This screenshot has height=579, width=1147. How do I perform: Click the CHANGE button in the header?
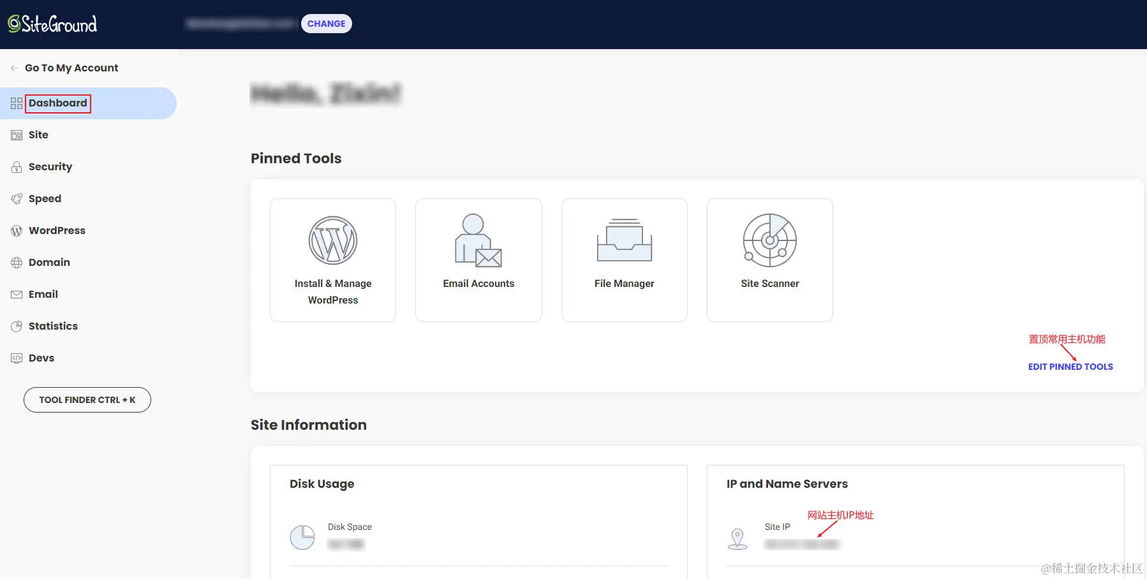[x=326, y=23]
